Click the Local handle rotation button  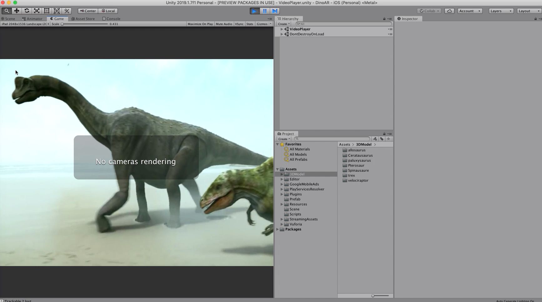pyautogui.click(x=108, y=11)
